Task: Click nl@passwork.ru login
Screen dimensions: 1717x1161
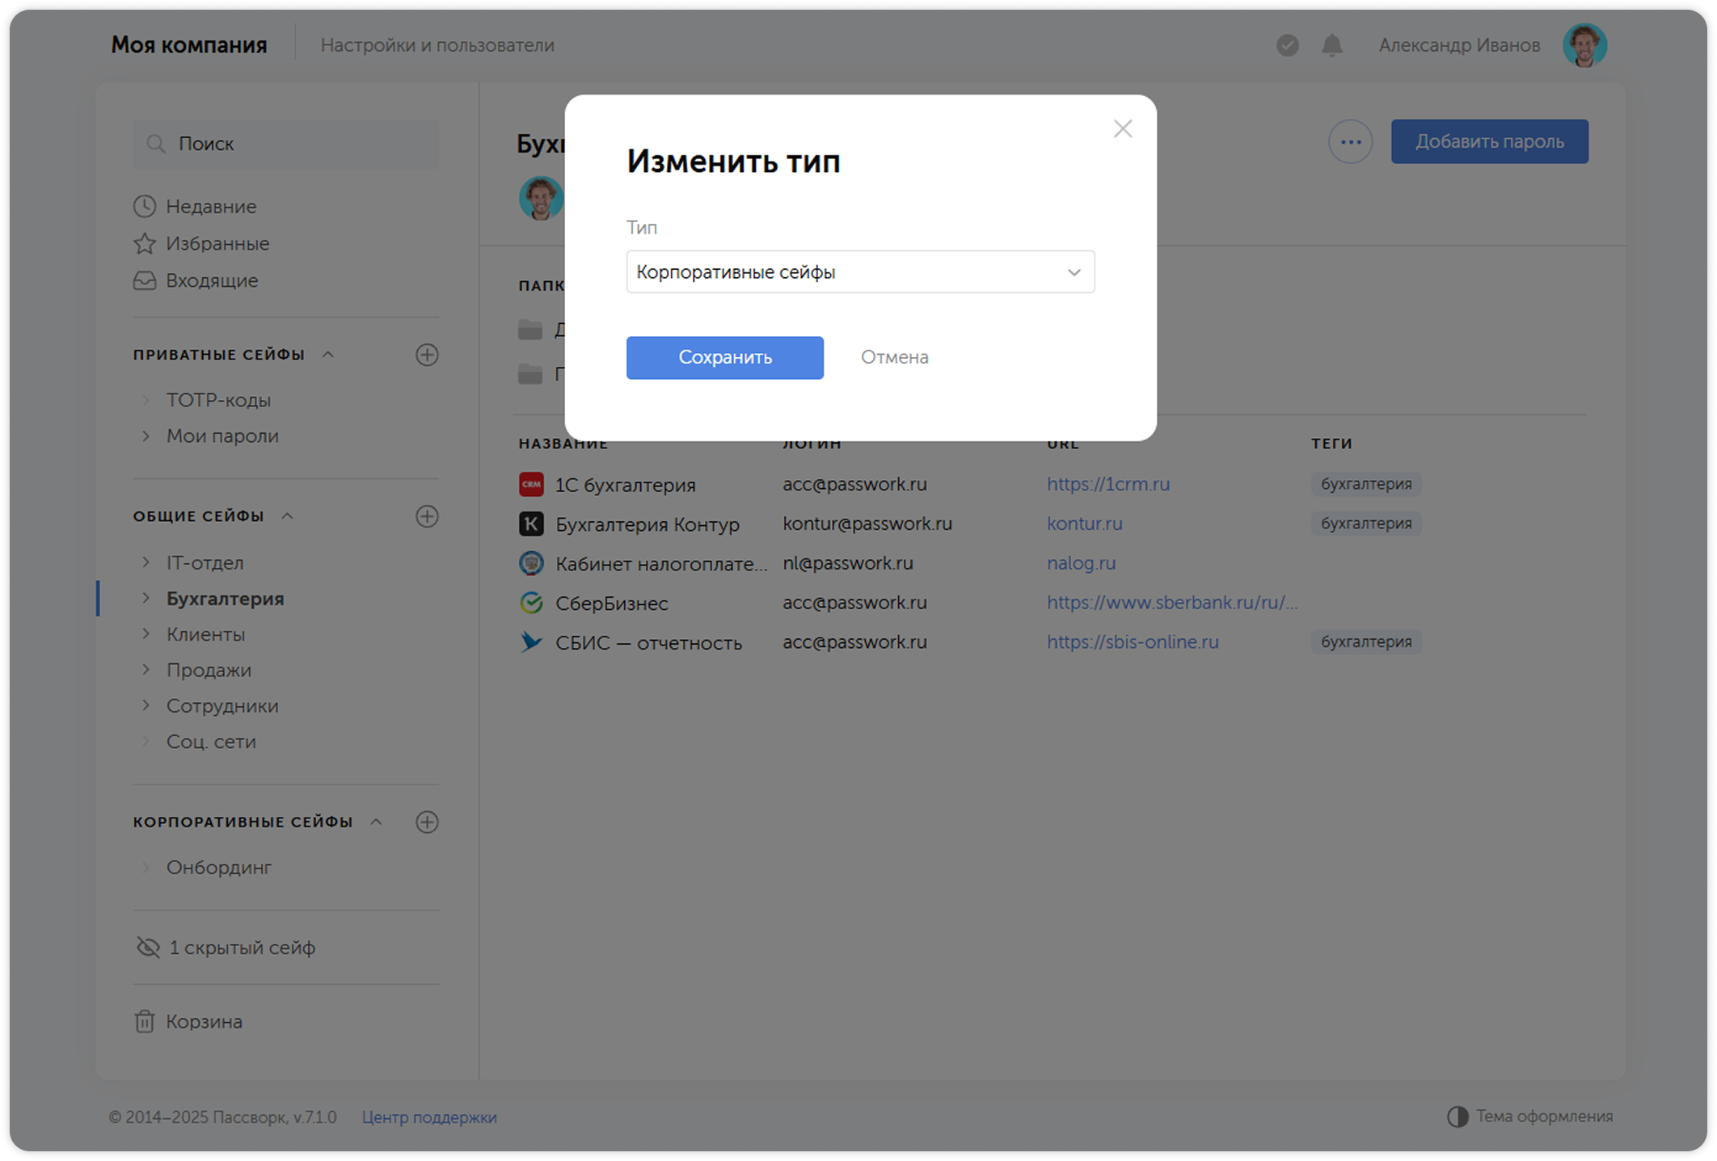Action: pyautogui.click(x=848, y=563)
